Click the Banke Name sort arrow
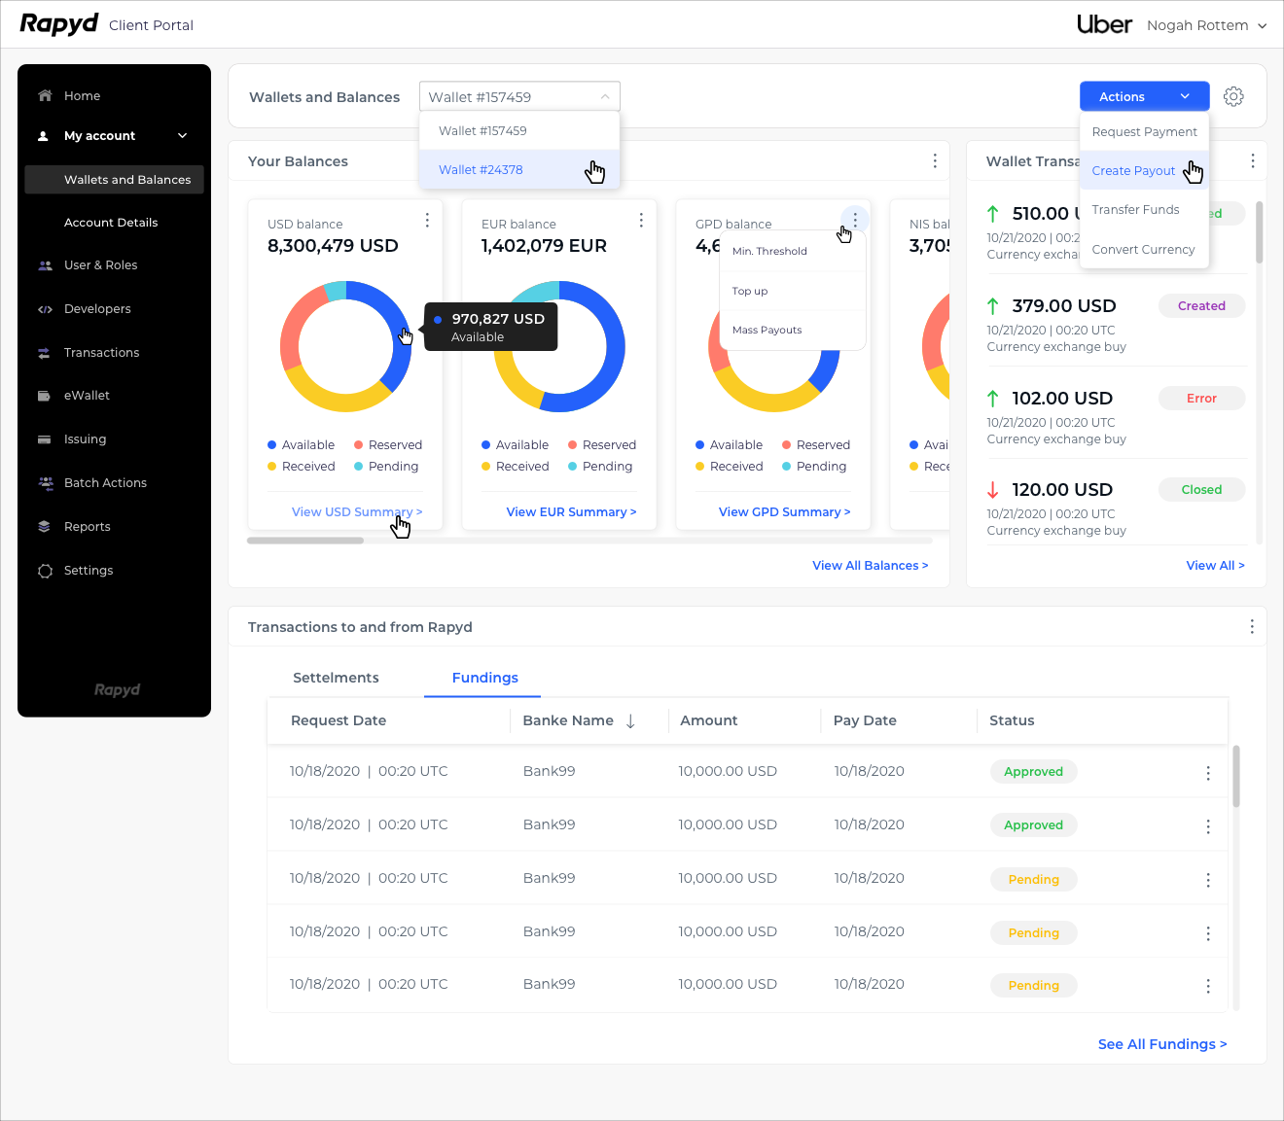1284x1121 pixels. pos(630,721)
